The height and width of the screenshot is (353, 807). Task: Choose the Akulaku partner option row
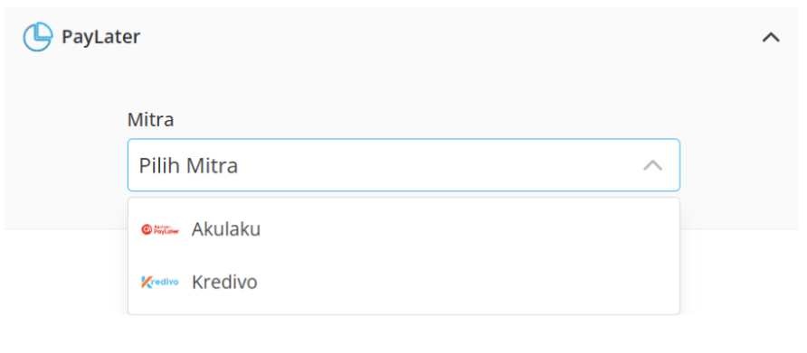pyautogui.click(x=403, y=229)
